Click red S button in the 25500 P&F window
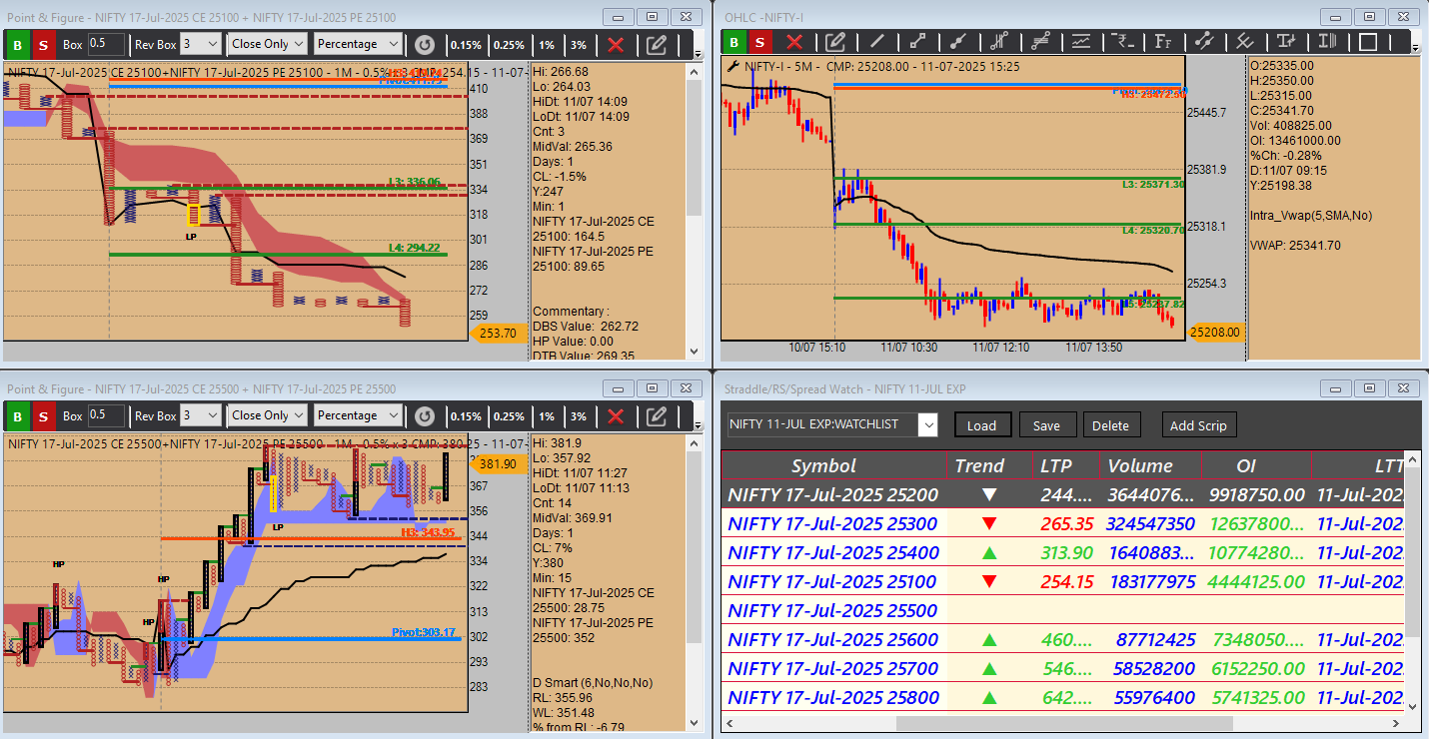 43,415
